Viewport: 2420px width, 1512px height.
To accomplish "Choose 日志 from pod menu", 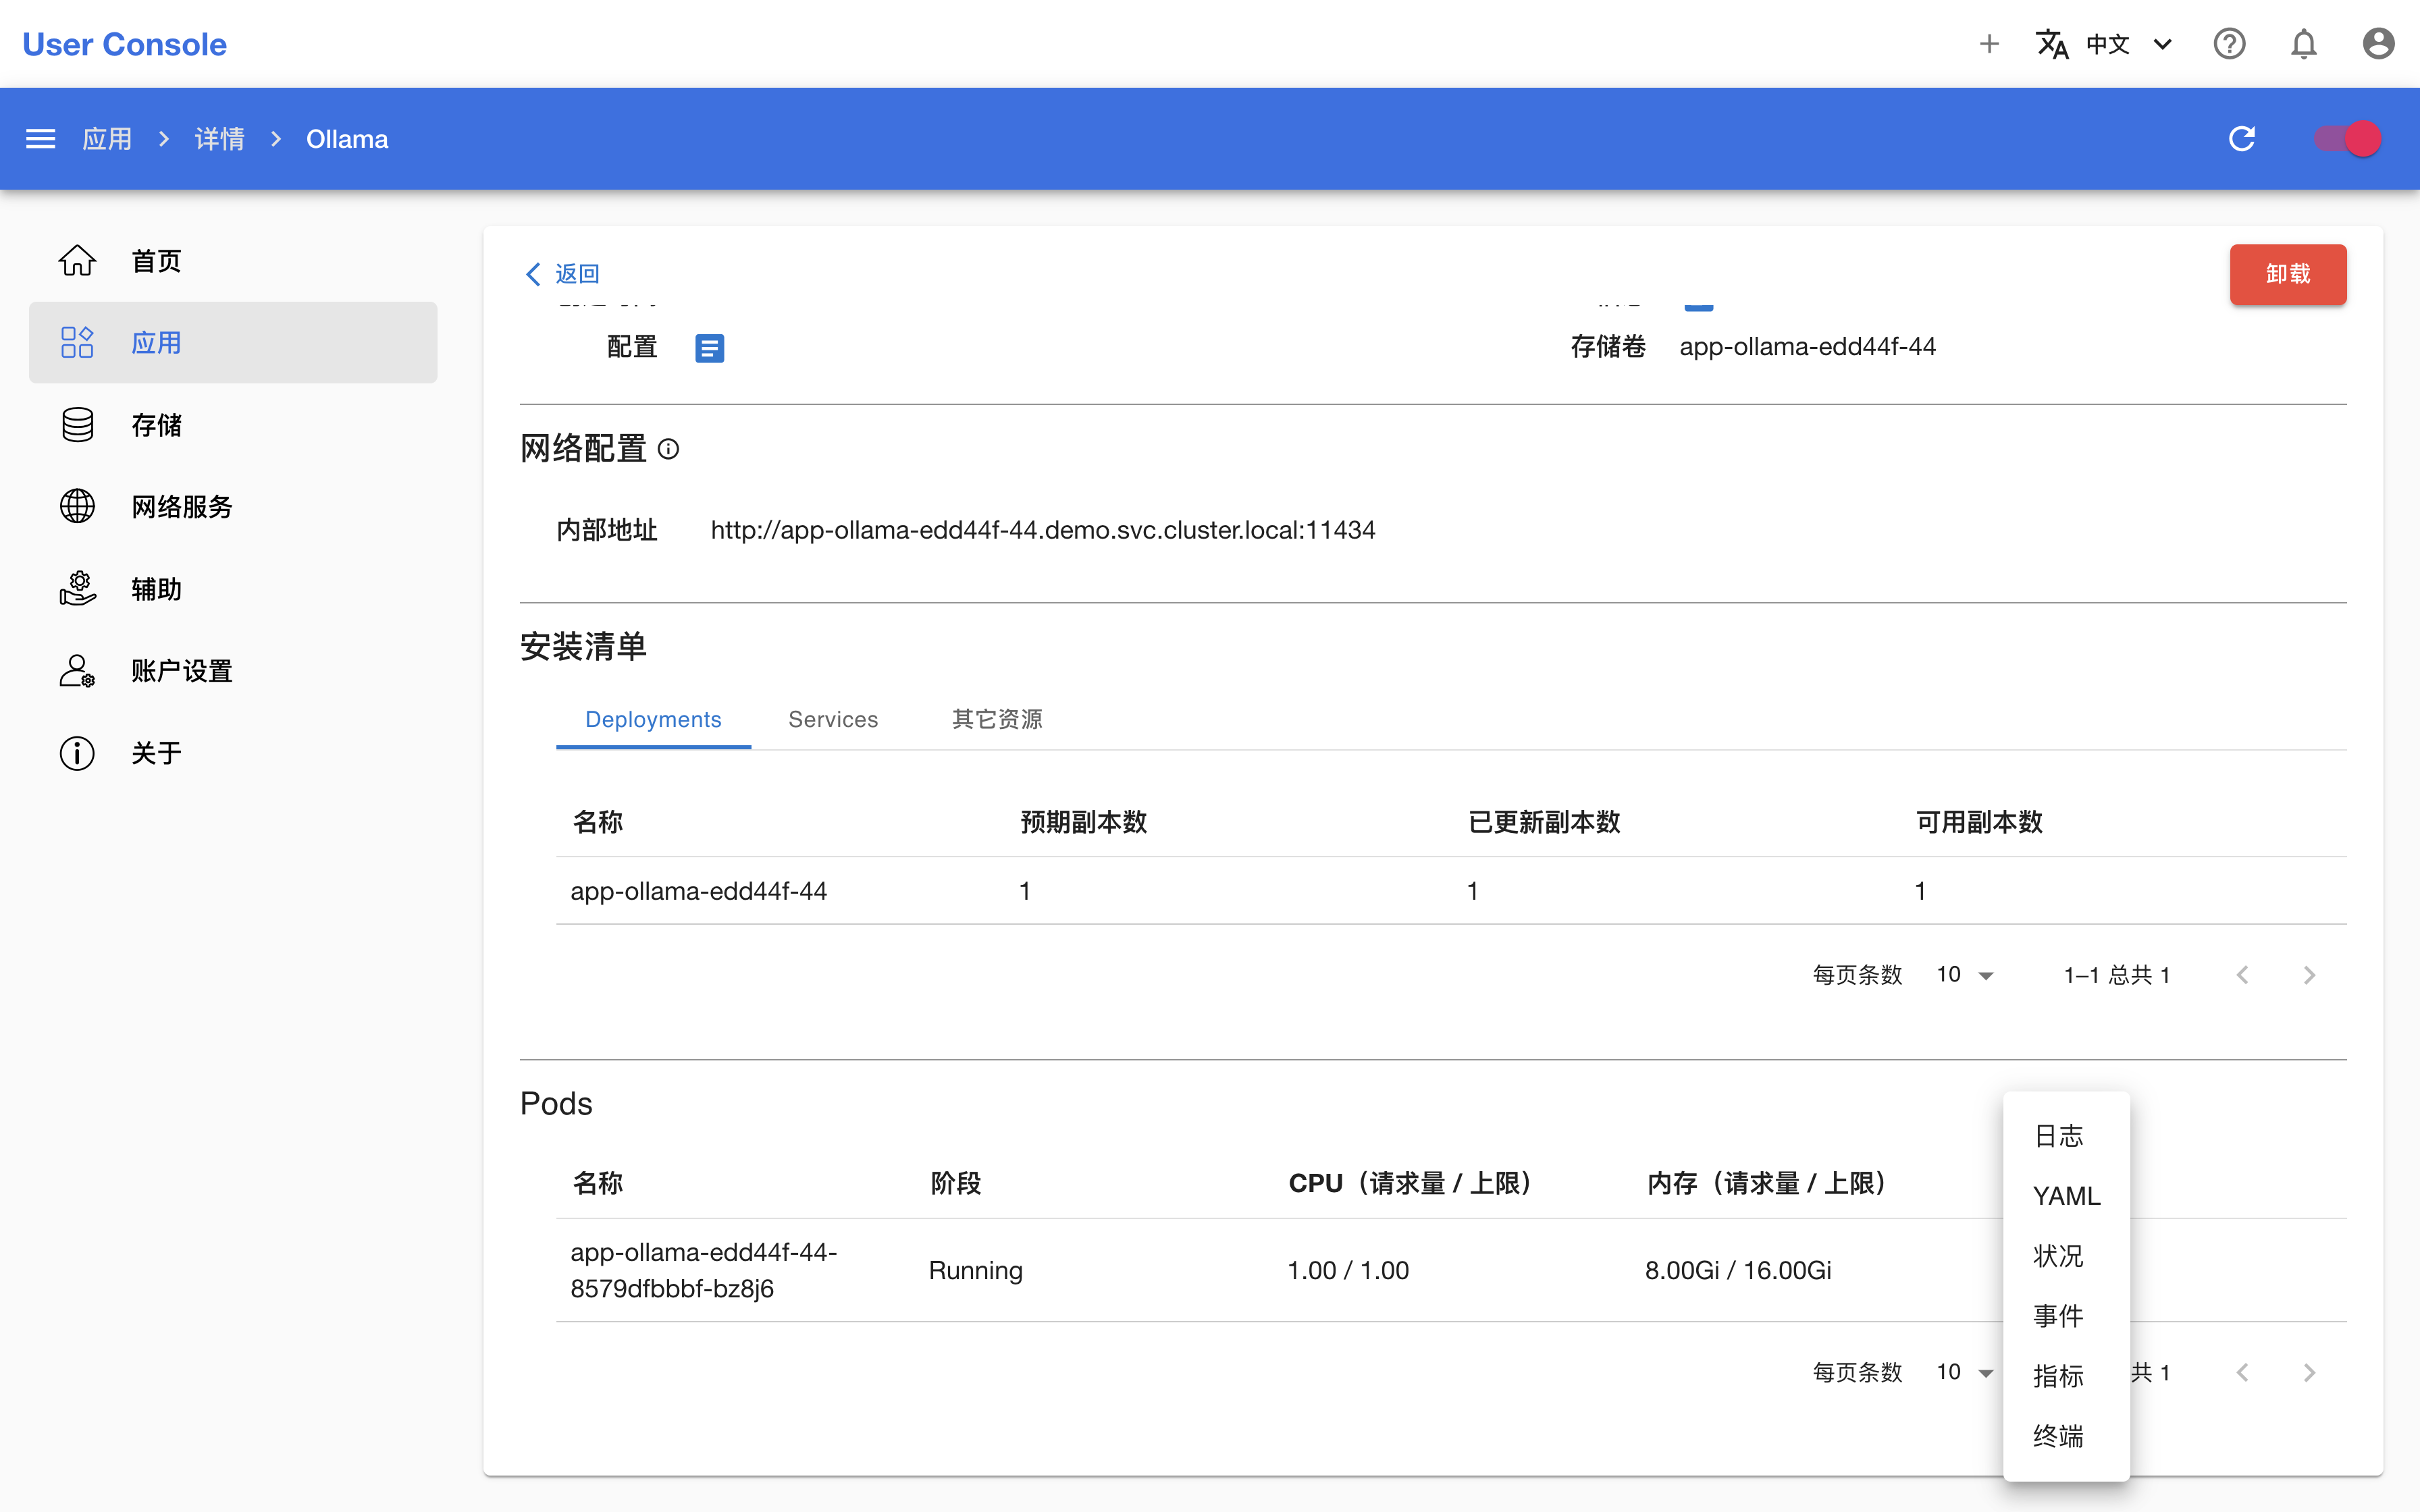I will 2066,1136.
